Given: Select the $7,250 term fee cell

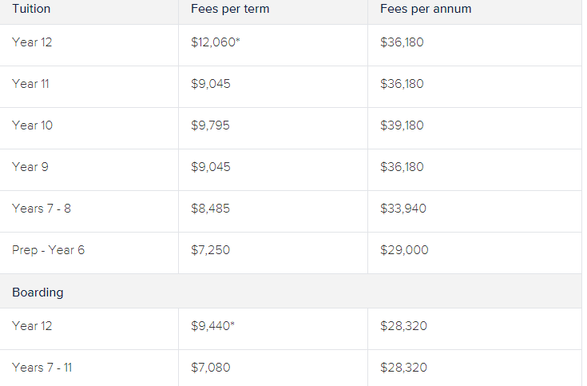Looking at the screenshot, I should coord(210,250).
